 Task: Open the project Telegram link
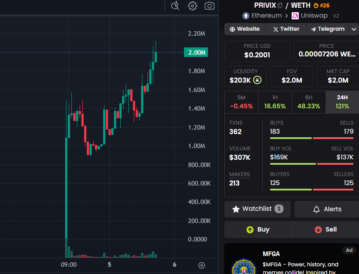tap(328, 29)
